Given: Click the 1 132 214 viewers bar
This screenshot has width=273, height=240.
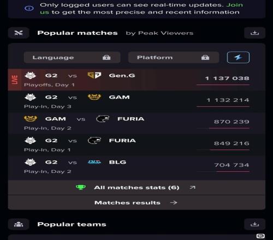Looking at the screenshot, I should pyautogui.click(x=223, y=106).
